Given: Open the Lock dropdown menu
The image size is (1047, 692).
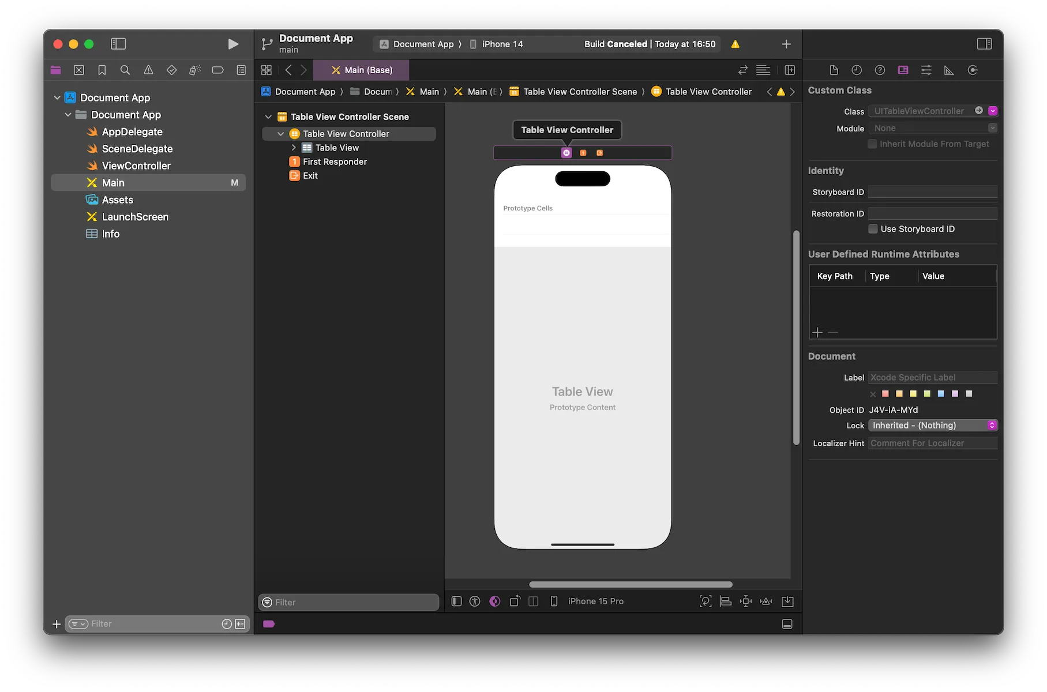Looking at the screenshot, I should (x=933, y=426).
